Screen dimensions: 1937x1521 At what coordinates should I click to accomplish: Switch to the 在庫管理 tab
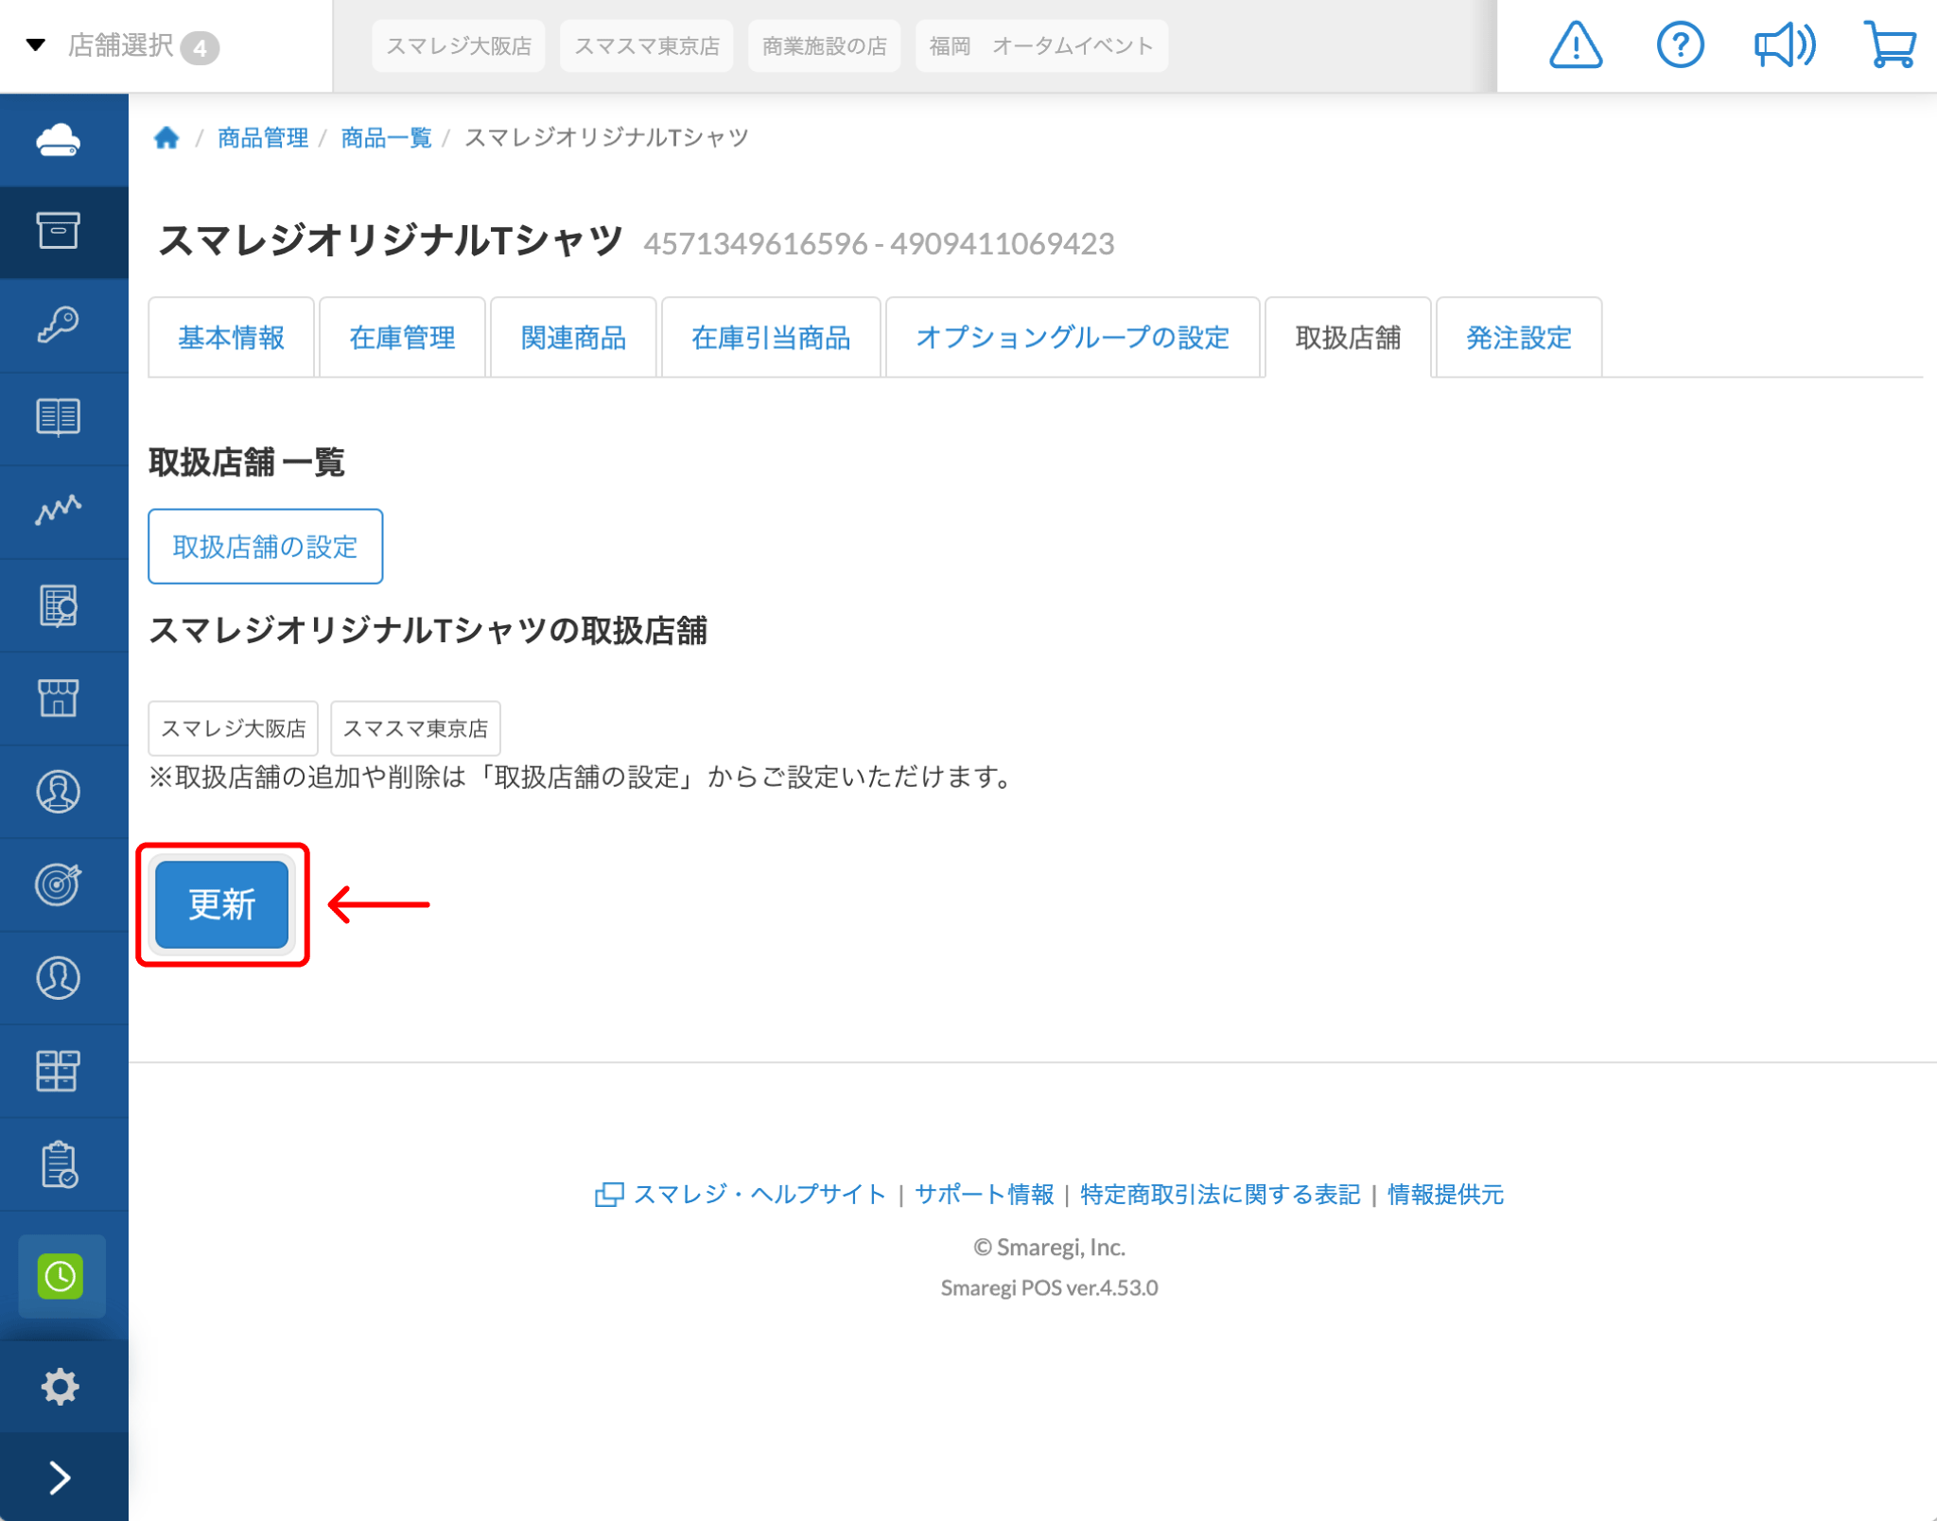pyautogui.click(x=402, y=338)
